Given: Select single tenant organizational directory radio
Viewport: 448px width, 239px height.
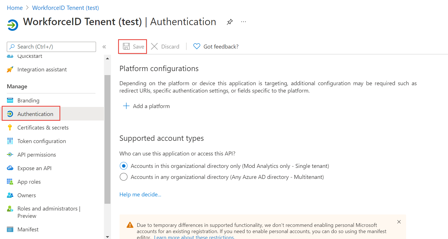Looking at the screenshot, I should coord(123,166).
